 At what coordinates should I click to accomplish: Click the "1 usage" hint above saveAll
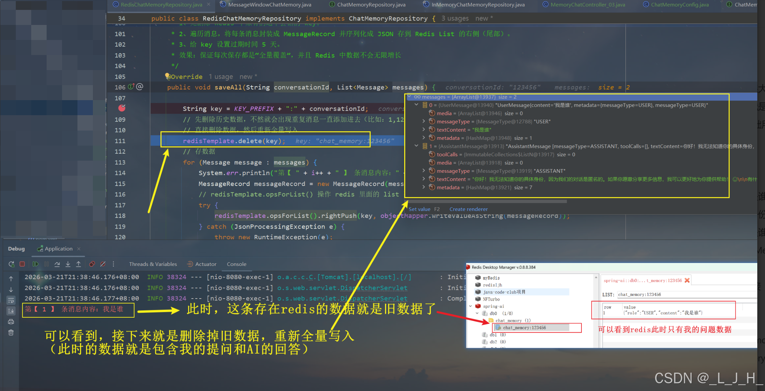click(221, 77)
